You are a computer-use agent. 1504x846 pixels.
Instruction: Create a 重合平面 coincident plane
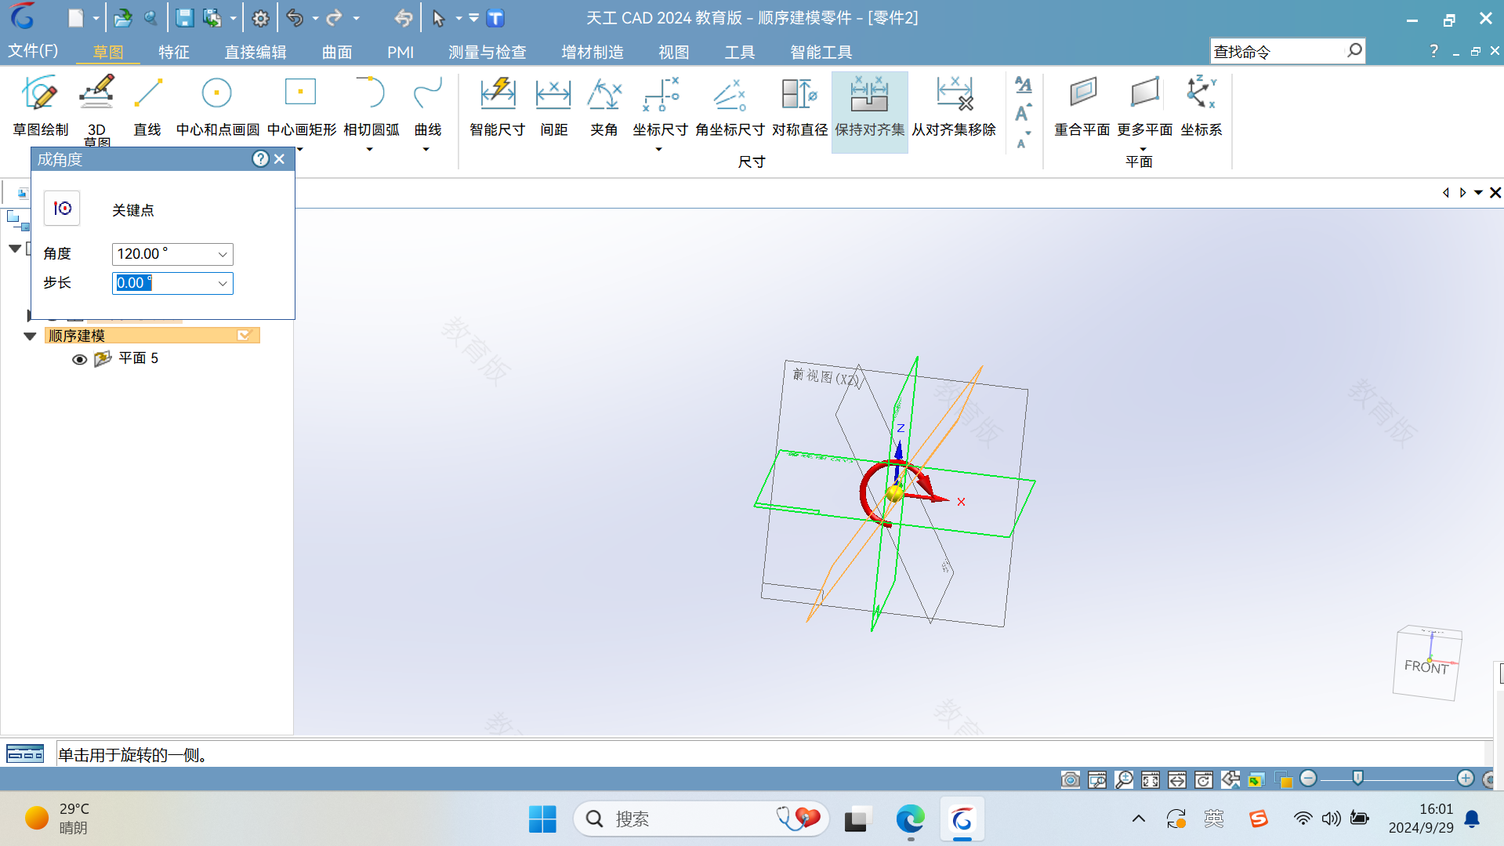click(1082, 107)
